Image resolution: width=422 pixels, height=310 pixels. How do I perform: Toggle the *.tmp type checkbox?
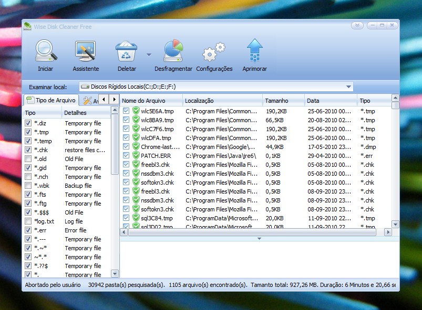coord(28,132)
